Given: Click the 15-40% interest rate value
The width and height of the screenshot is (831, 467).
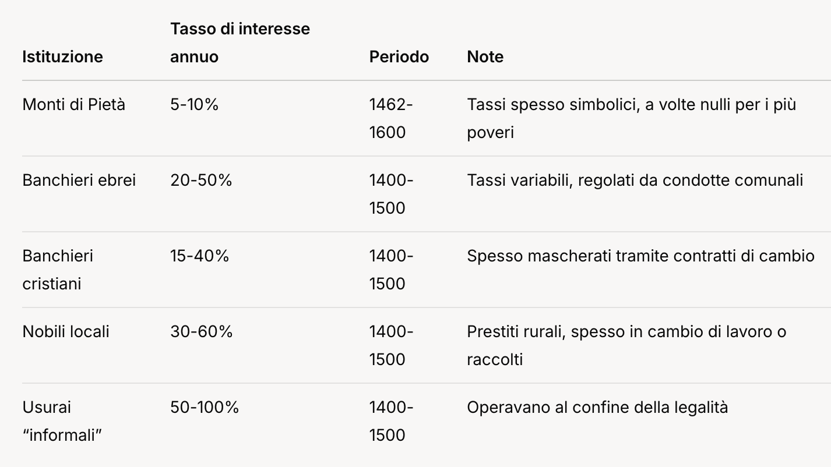Looking at the screenshot, I should 199,256.
